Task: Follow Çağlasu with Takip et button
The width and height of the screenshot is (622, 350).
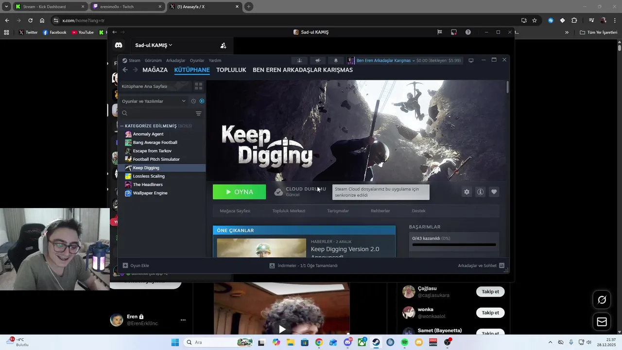Action: click(490, 292)
